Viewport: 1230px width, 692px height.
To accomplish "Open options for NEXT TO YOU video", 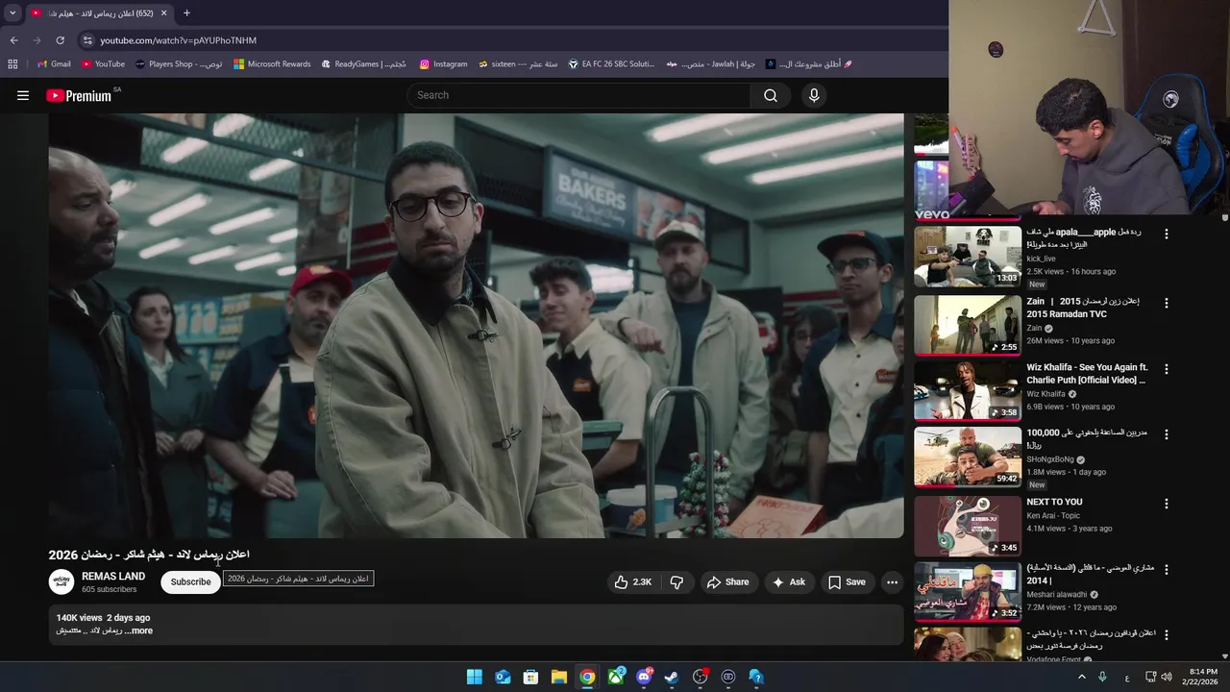I will click(x=1167, y=504).
